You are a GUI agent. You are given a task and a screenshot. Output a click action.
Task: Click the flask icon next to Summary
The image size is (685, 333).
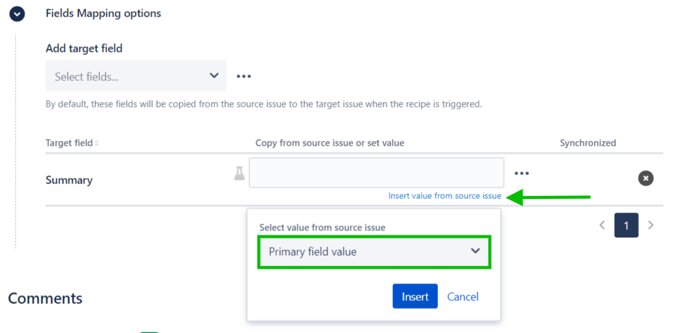pos(239,174)
